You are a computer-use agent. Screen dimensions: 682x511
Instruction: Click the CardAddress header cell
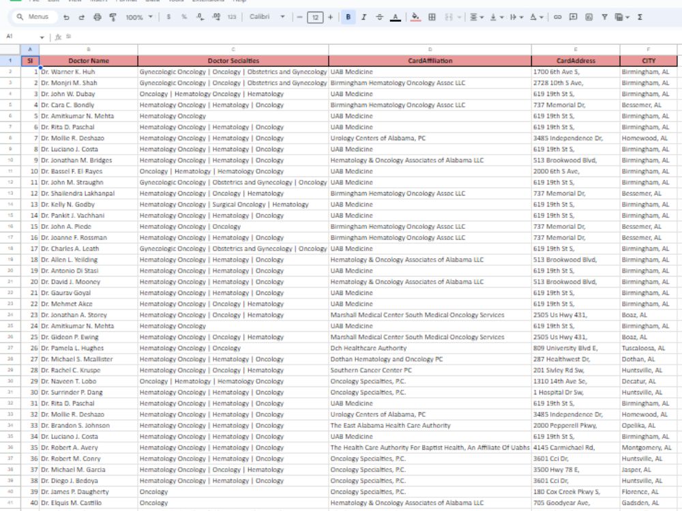pos(576,61)
